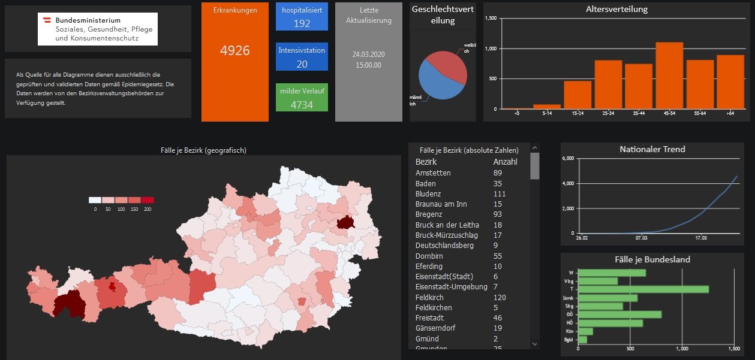This screenshot has width=755, height=360.
Task: Select the 55-64 age group bar
Action: coord(700,84)
